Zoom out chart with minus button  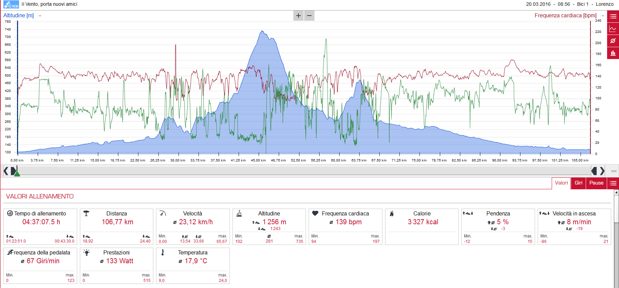[309, 16]
